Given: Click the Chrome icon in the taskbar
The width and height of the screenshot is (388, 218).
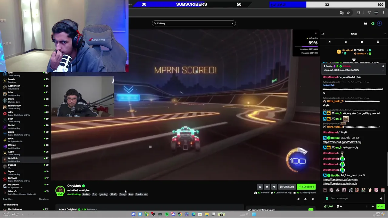Looking at the screenshot, I should [180, 214].
